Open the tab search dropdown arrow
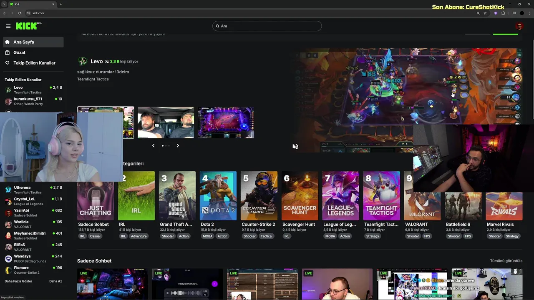This screenshot has width=534, height=300. pos(4,4)
